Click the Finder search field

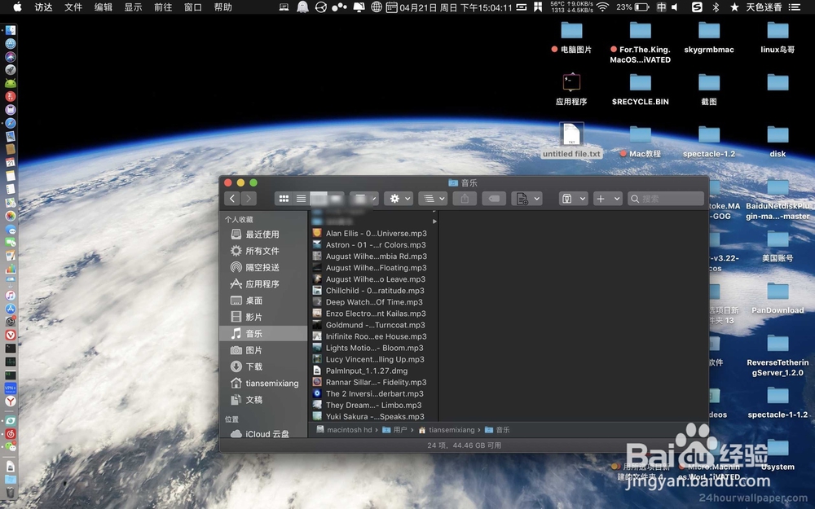(666, 199)
